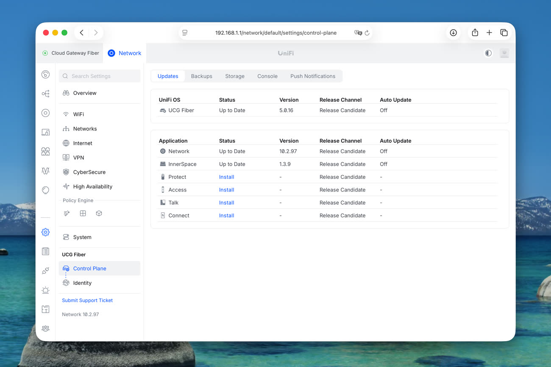Screen dimensions: 551x367
Task: Open the logs list icon in the left rail
Action: [45, 251]
